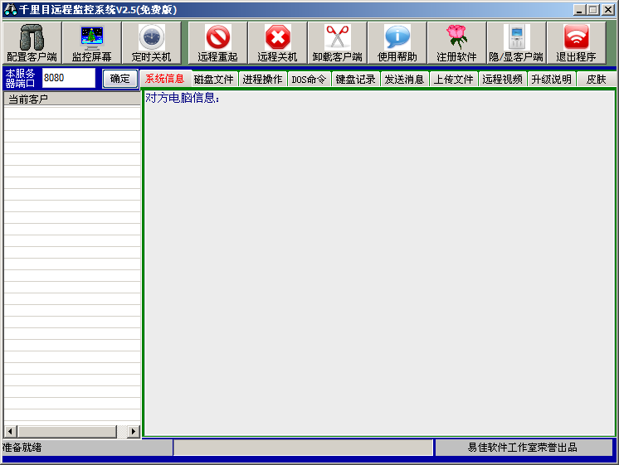
Task: Switch to the 磁盘文件 tab
Action: click(213, 80)
